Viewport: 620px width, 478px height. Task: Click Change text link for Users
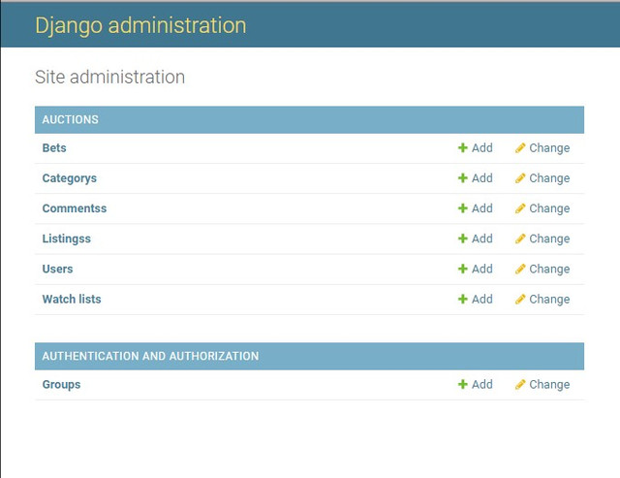tap(549, 270)
